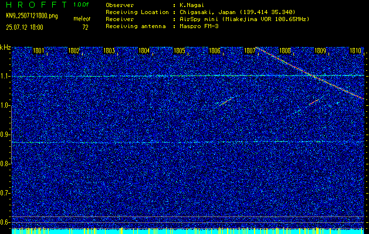Click the horizontal carrier line at 1.1 kHz
The height and width of the screenshot is (234, 369).
(188, 76)
